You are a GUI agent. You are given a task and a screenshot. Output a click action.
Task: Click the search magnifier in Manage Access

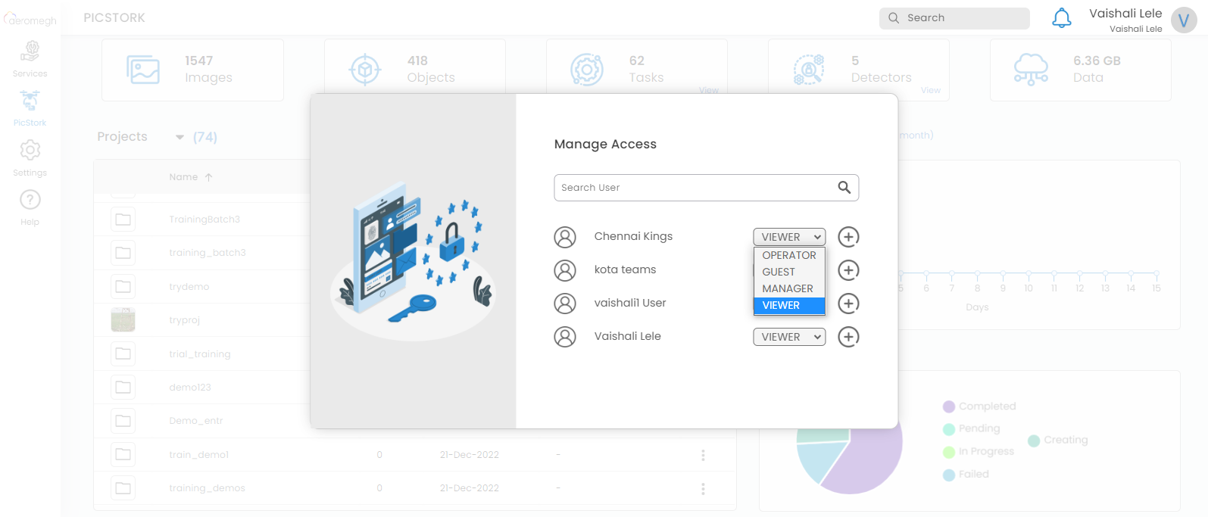pyautogui.click(x=844, y=188)
